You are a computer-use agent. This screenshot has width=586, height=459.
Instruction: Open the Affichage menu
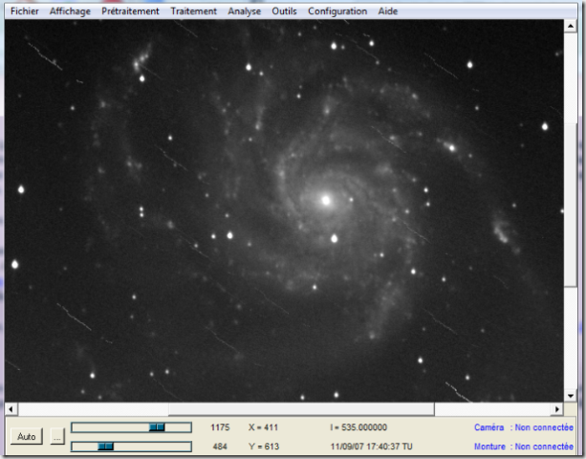71,11
